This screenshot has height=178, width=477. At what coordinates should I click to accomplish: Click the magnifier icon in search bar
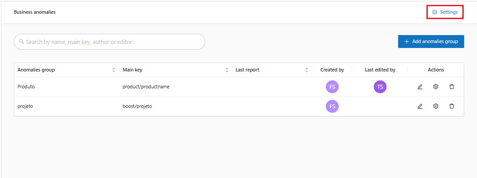[21, 42]
